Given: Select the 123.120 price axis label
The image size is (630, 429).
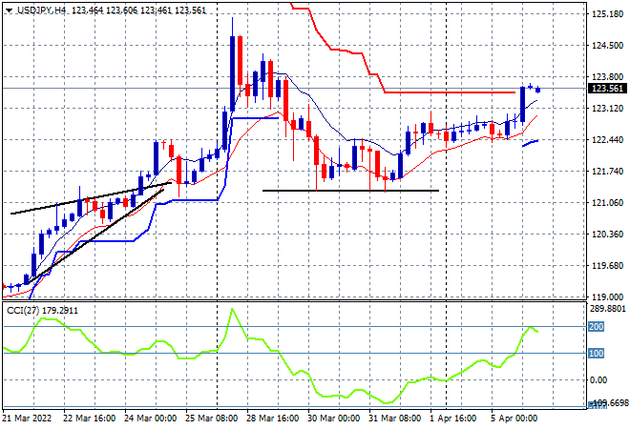Looking at the screenshot, I should [x=607, y=109].
